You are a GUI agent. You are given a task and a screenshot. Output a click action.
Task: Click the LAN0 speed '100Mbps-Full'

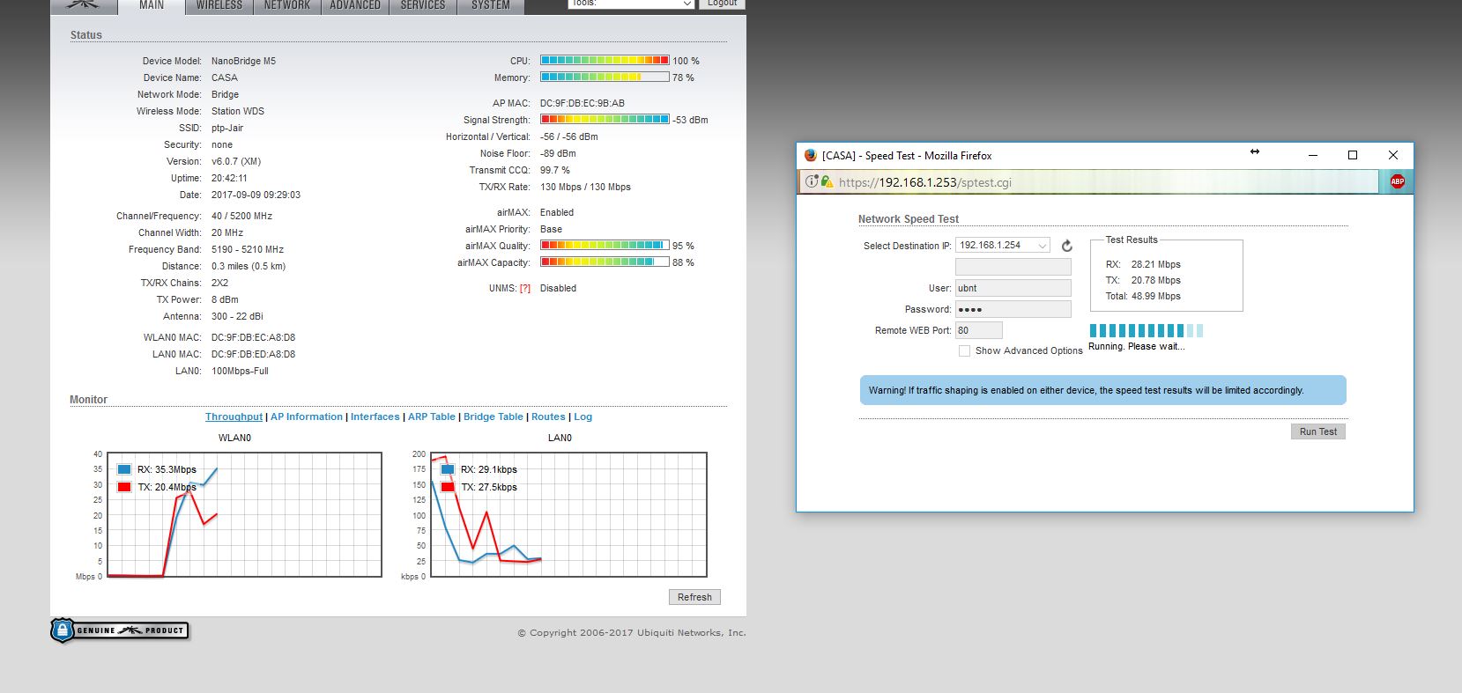pyautogui.click(x=240, y=371)
